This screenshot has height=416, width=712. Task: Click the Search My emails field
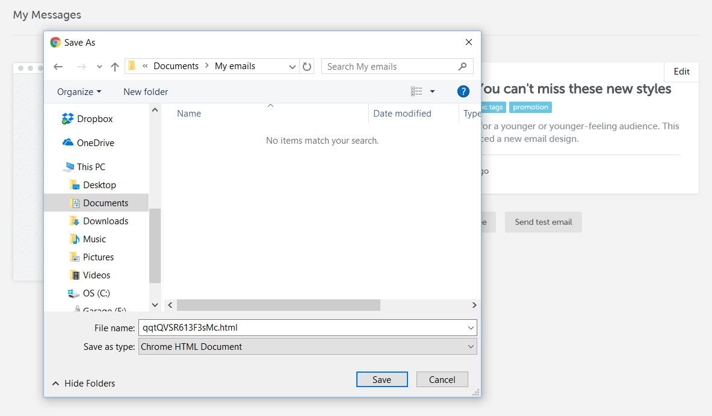coord(397,66)
